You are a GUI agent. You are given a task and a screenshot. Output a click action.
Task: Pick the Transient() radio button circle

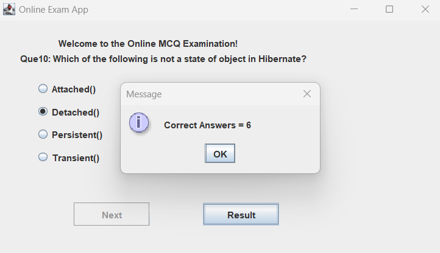click(43, 158)
